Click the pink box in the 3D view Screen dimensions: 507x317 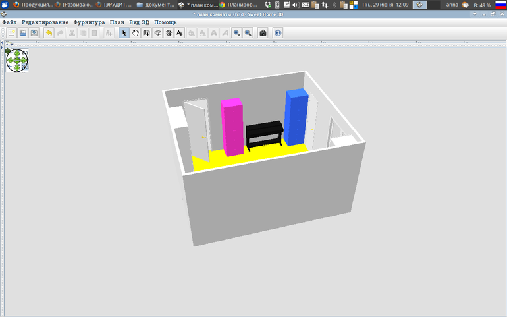point(232,127)
